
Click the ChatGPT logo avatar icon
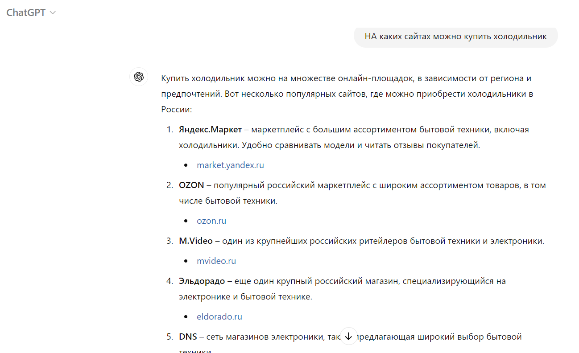(x=139, y=77)
